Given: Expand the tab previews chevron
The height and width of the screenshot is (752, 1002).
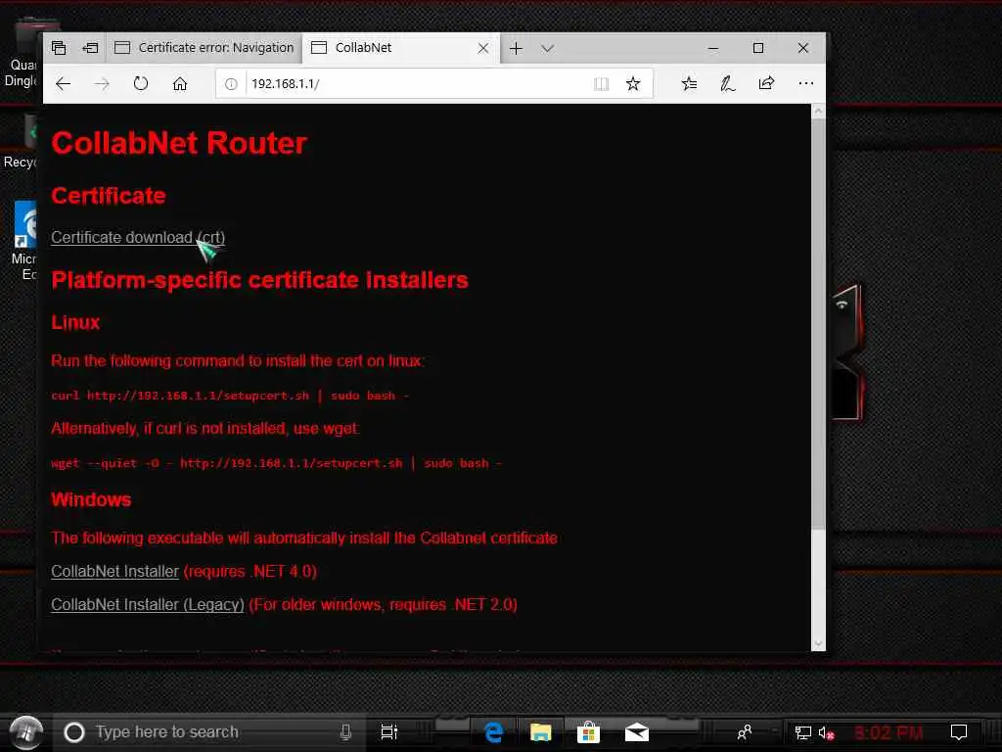Looking at the screenshot, I should pos(547,48).
